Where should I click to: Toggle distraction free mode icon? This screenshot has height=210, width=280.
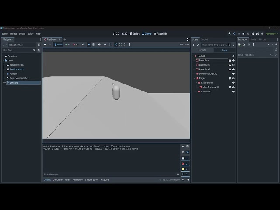pos(188,39)
